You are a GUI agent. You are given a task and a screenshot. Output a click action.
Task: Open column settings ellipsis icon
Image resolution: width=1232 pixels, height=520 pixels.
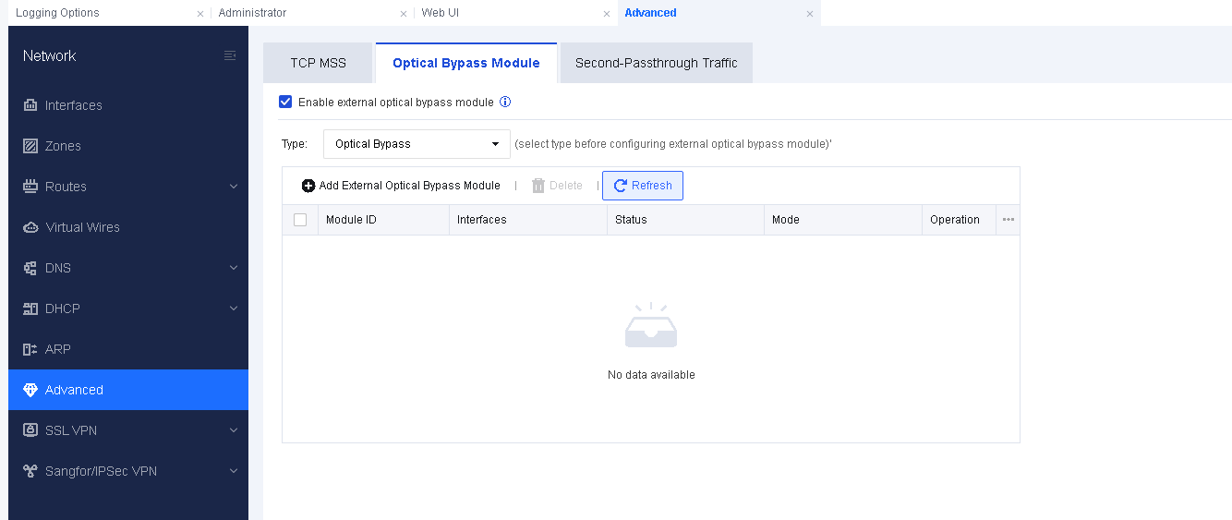[1008, 220]
